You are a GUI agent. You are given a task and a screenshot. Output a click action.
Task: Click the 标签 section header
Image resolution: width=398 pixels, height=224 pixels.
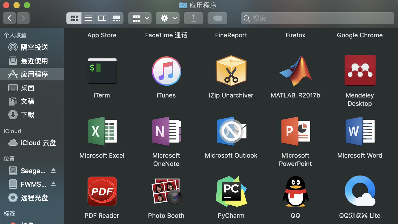[x=9, y=214]
